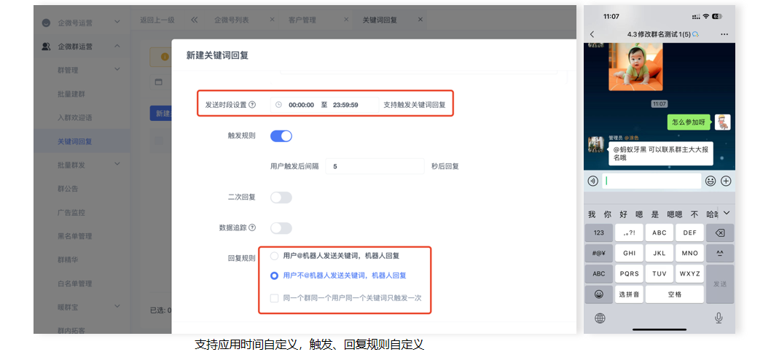Tap the voice input icon left of the chat field

coord(593,181)
